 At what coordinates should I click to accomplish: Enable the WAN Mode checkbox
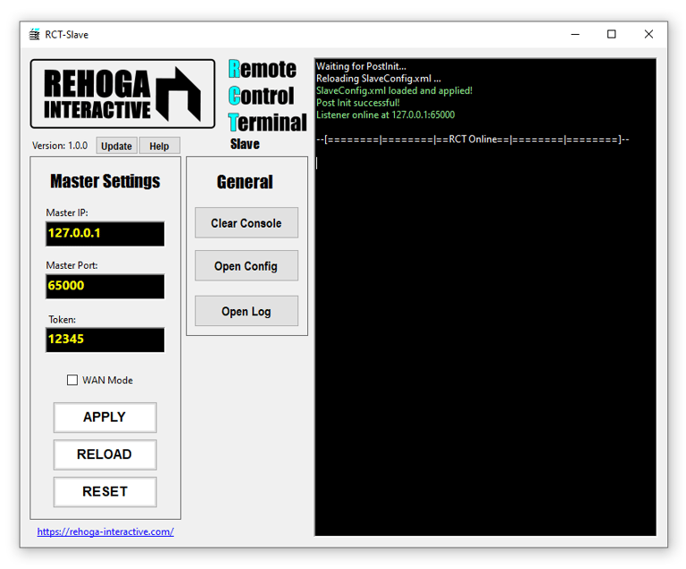(x=72, y=380)
